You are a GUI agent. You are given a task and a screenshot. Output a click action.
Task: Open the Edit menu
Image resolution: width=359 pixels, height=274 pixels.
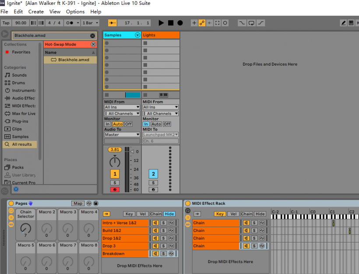pos(18,12)
